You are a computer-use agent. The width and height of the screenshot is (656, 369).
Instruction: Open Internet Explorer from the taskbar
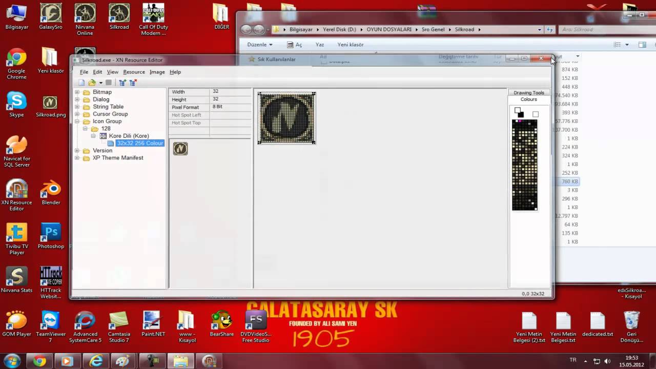pyautogui.click(x=95, y=361)
